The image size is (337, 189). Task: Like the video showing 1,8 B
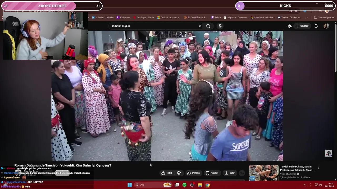[x=167, y=173]
